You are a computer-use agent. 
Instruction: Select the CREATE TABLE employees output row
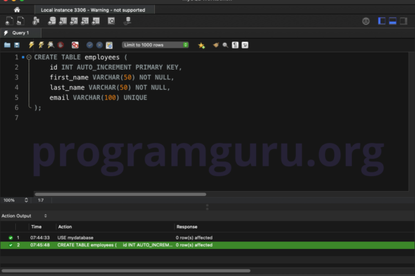click(207, 245)
